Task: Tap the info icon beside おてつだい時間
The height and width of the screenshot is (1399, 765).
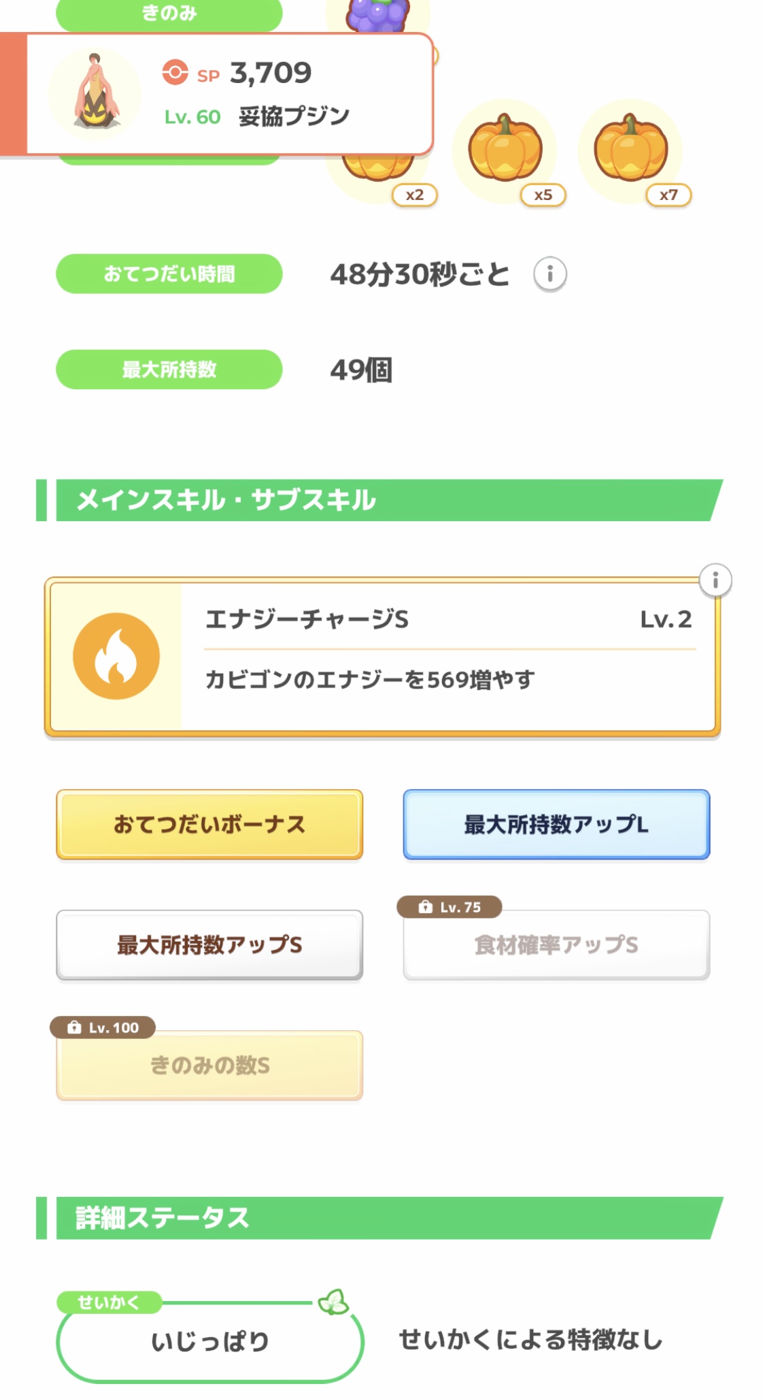Action: (x=549, y=274)
